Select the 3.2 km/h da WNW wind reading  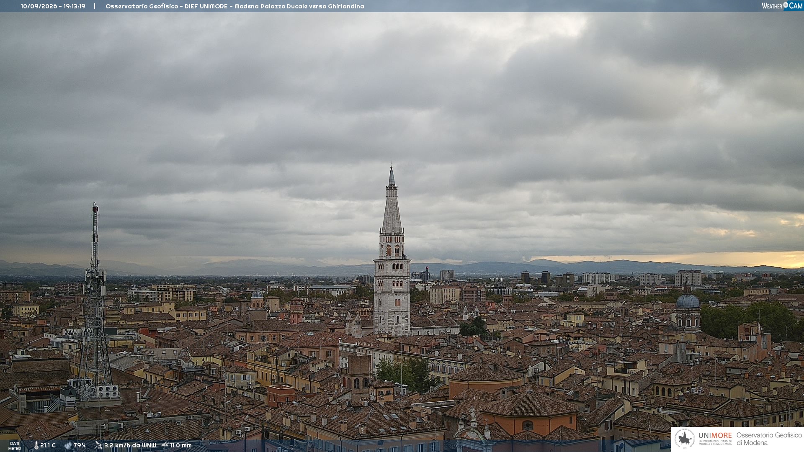pyautogui.click(x=130, y=445)
